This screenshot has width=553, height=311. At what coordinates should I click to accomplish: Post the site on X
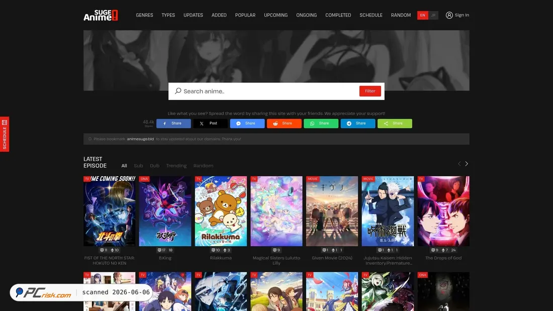[211, 124]
